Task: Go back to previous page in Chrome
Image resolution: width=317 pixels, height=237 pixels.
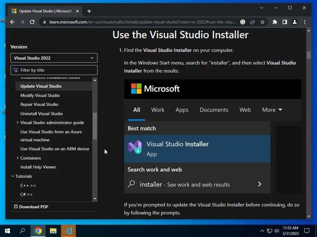Action: click(x=12, y=22)
